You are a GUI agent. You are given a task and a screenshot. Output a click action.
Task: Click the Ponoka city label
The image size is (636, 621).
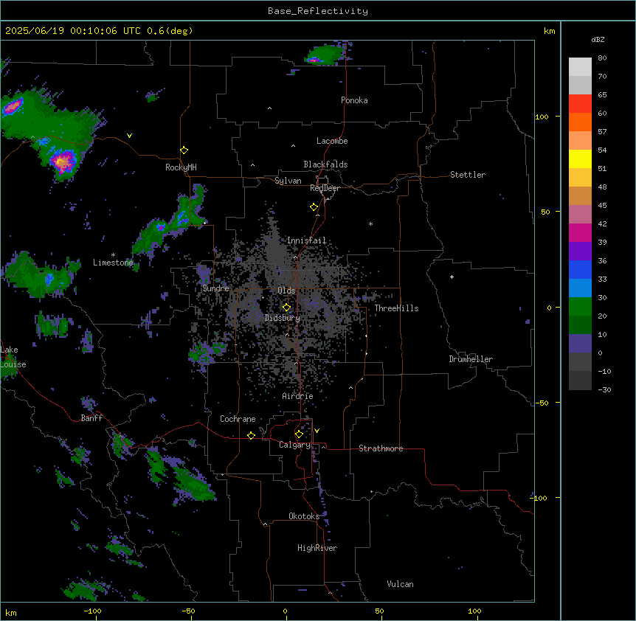tap(354, 100)
